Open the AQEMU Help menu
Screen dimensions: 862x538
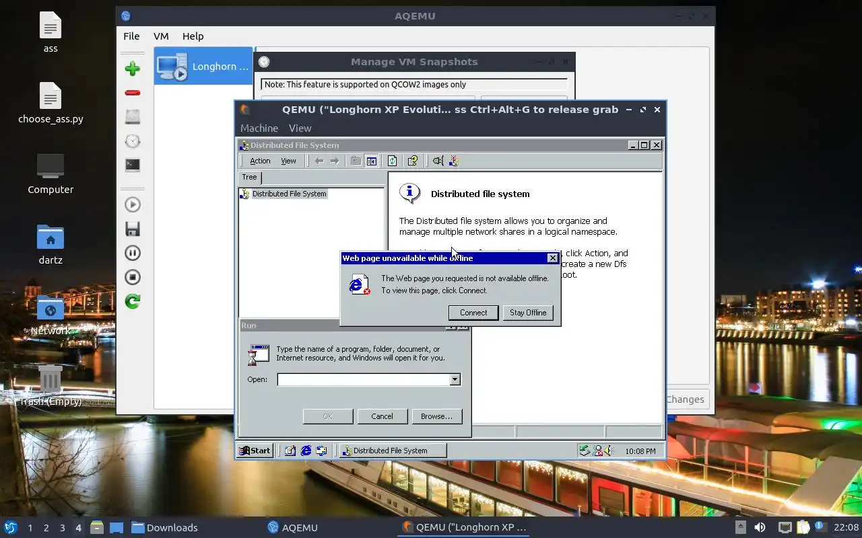pyautogui.click(x=193, y=36)
